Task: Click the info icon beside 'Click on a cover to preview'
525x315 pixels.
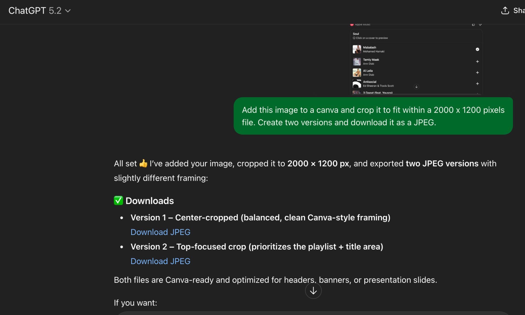Action: 354,38
